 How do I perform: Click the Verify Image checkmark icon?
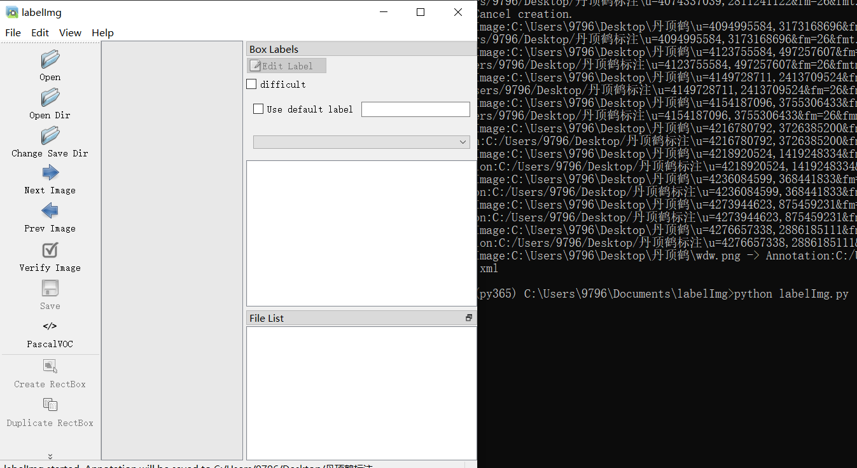pyautogui.click(x=50, y=251)
